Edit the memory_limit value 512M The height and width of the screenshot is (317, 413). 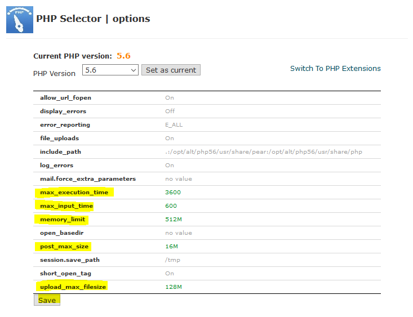173,220
